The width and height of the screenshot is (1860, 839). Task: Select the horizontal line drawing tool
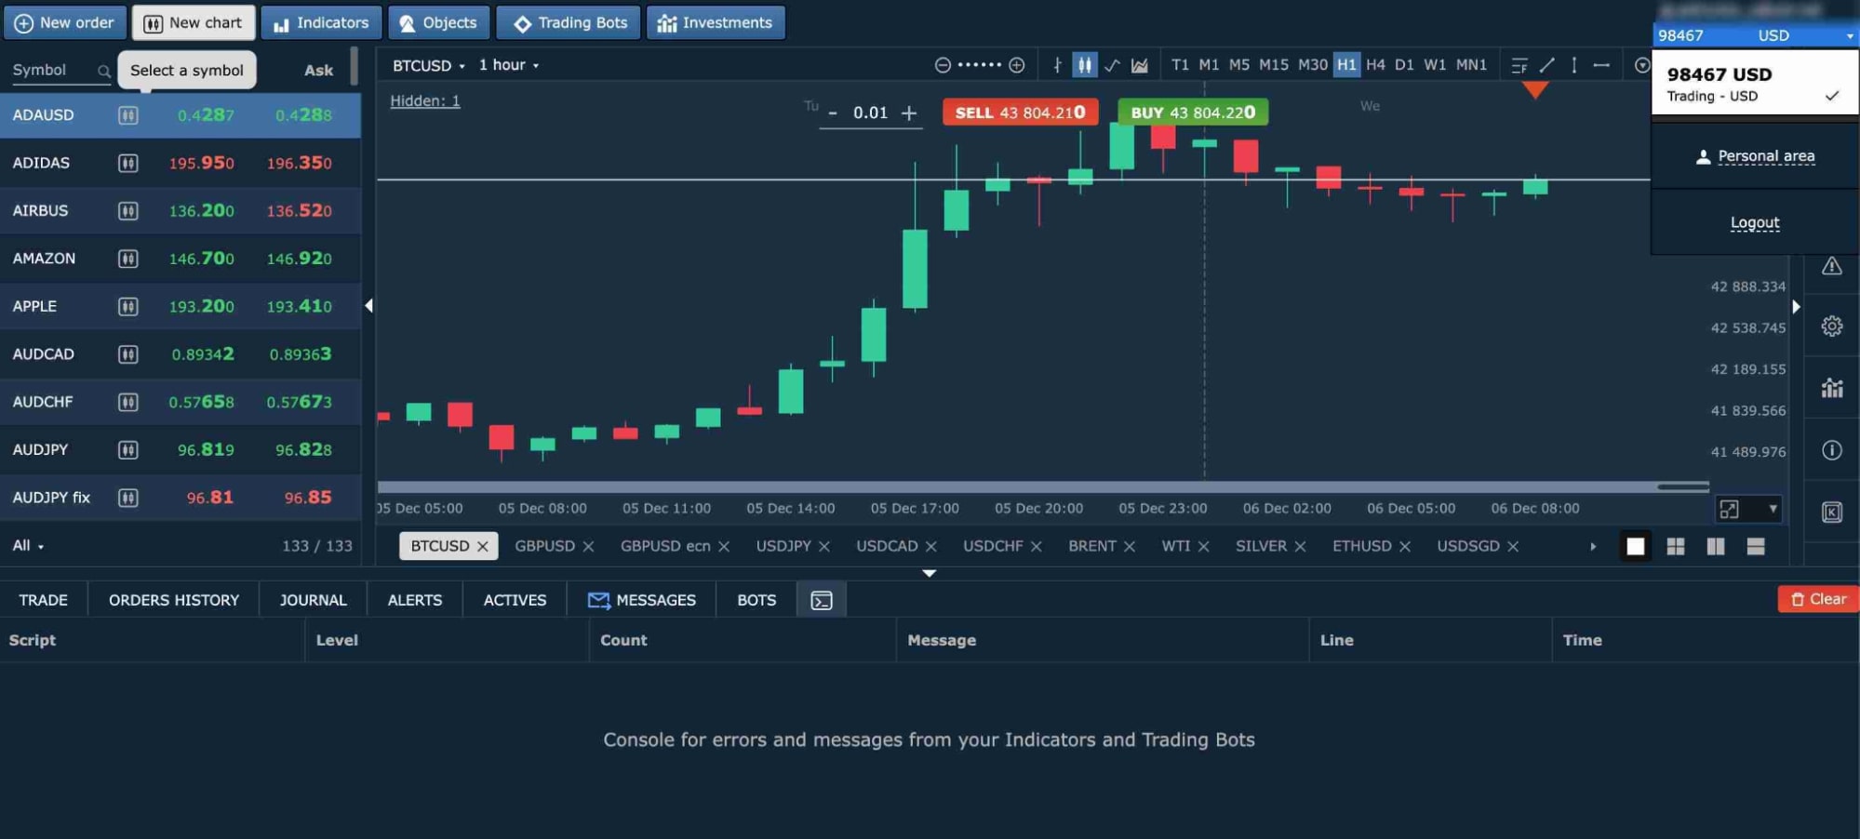click(1601, 65)
